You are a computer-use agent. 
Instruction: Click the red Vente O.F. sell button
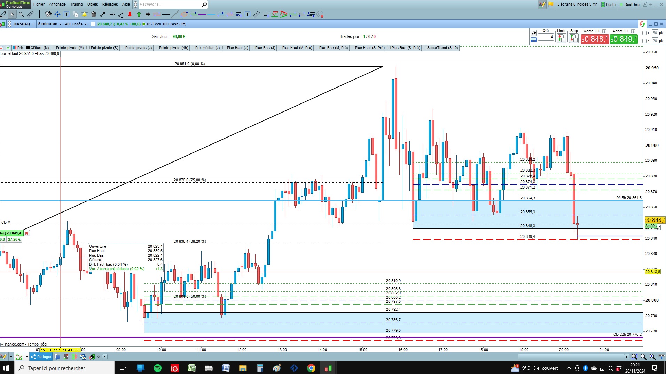click(595, 39)
